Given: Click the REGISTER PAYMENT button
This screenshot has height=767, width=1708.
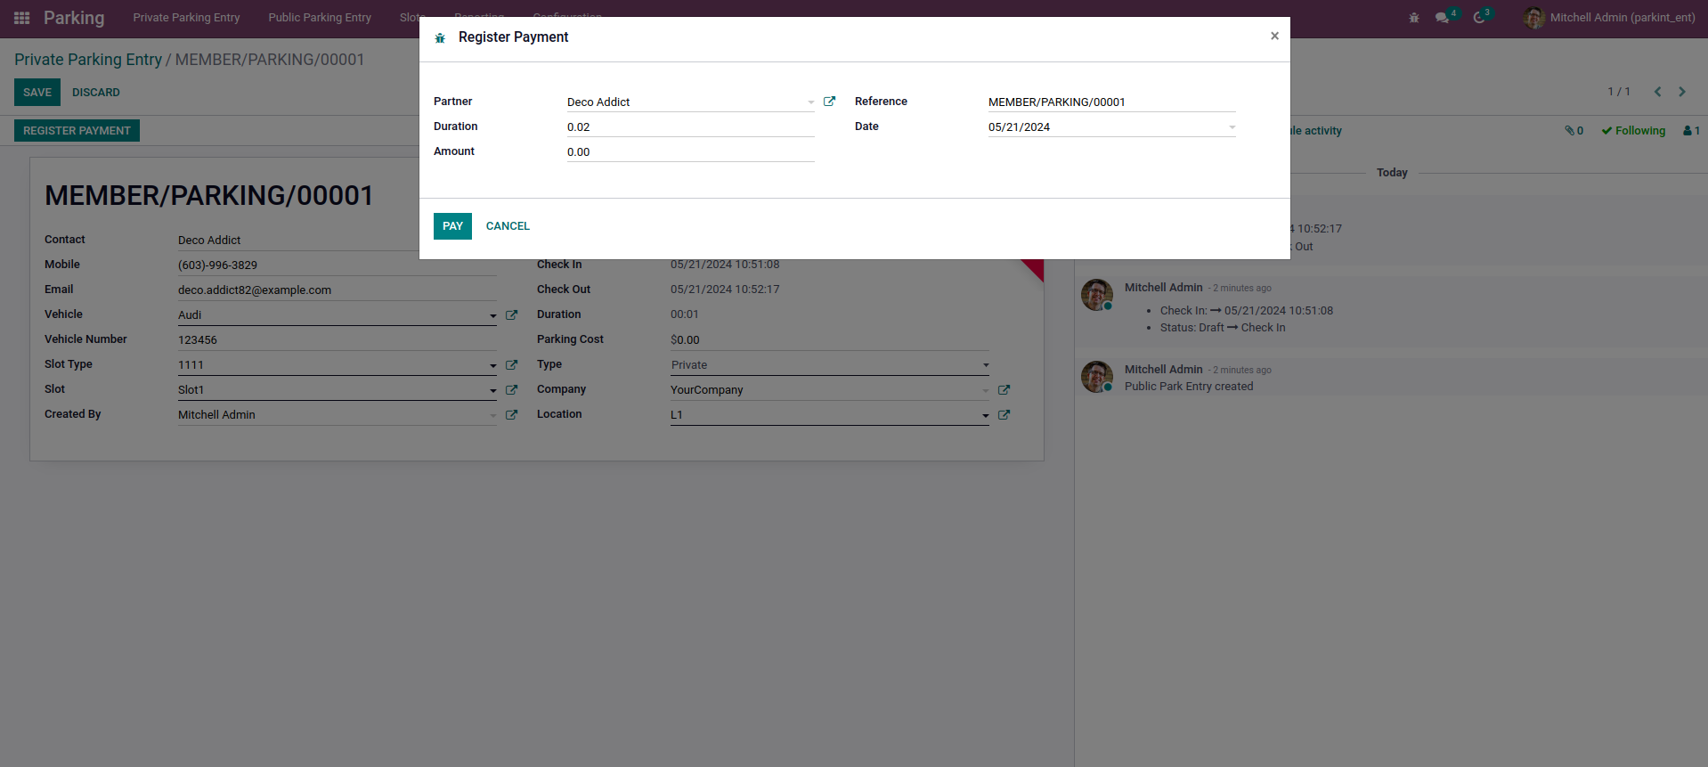Looking at the screenshot, I should pos(77,131).
